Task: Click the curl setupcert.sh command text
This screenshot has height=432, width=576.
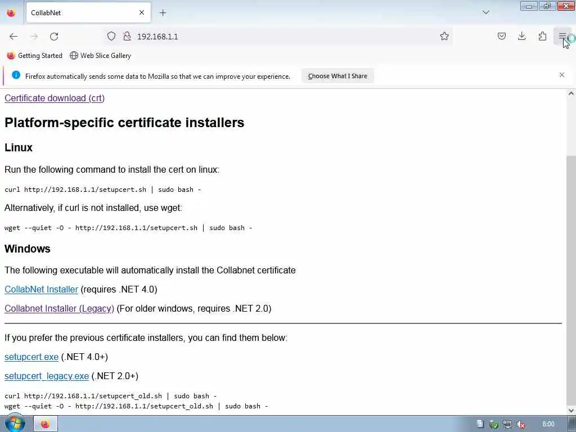Action: (102, 190)
